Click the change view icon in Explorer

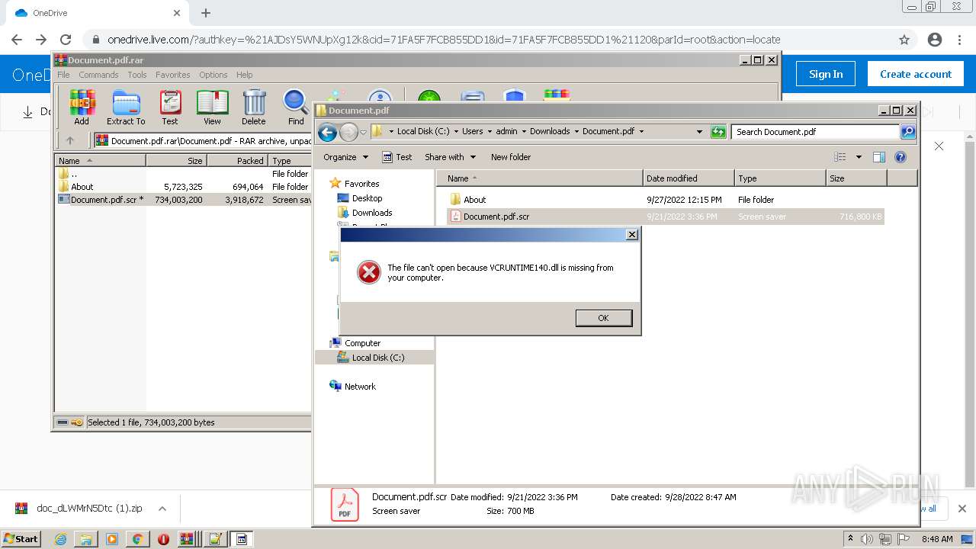[x=840, y=157]
